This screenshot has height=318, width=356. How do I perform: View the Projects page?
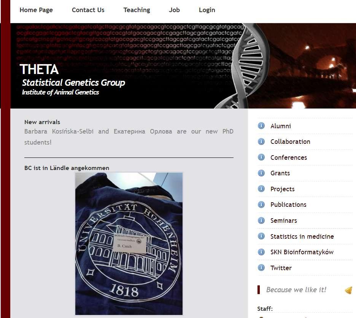click(283, 189)
